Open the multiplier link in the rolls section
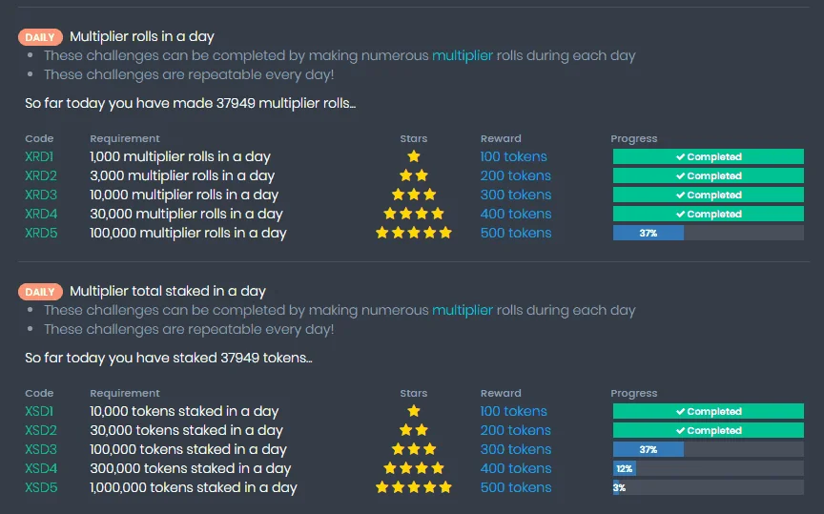 463,55
